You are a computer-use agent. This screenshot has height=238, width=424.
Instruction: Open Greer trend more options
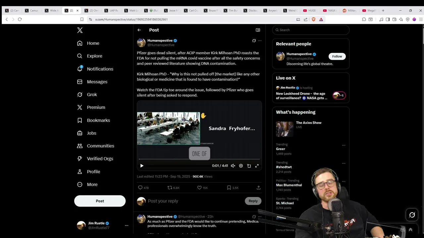click(344, 145)
